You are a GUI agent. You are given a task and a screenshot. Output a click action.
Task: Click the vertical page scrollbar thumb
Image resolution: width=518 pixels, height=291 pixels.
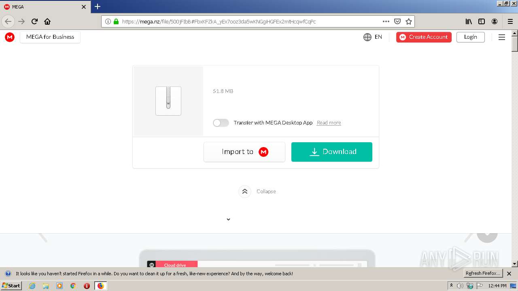515,44
